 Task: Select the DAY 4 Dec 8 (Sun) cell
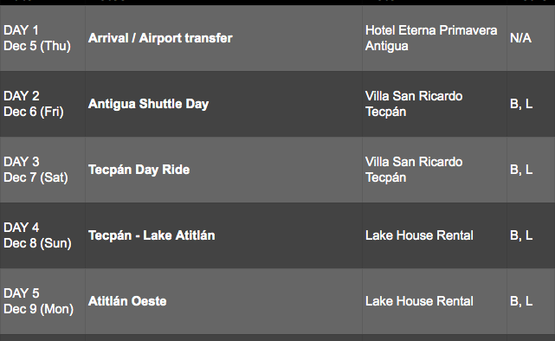[x=42, y=235]
